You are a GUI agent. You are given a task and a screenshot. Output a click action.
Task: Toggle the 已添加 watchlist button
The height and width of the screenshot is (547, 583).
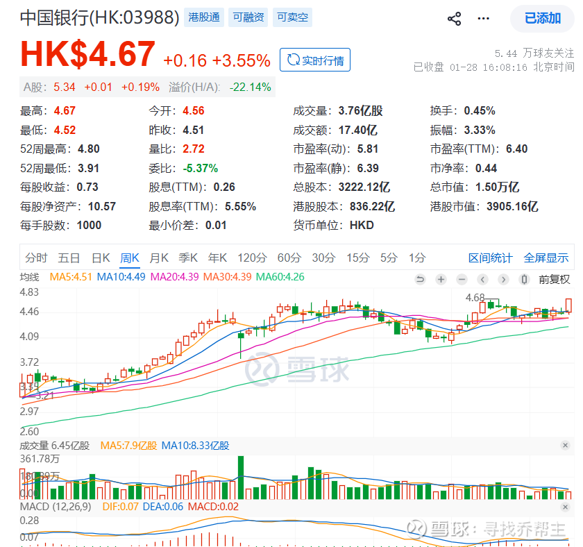point(543,18)
